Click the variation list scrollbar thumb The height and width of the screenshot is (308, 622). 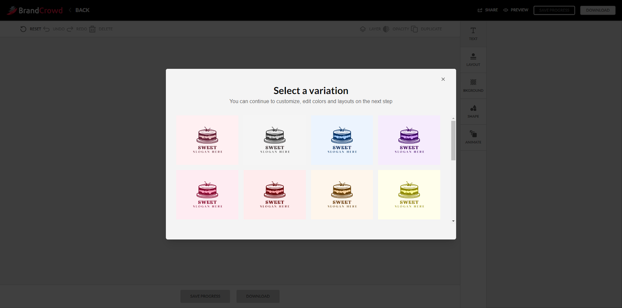click(453, 141)
